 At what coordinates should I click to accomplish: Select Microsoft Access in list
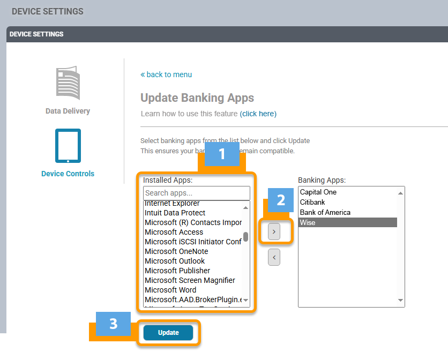[x=193, y=232]
